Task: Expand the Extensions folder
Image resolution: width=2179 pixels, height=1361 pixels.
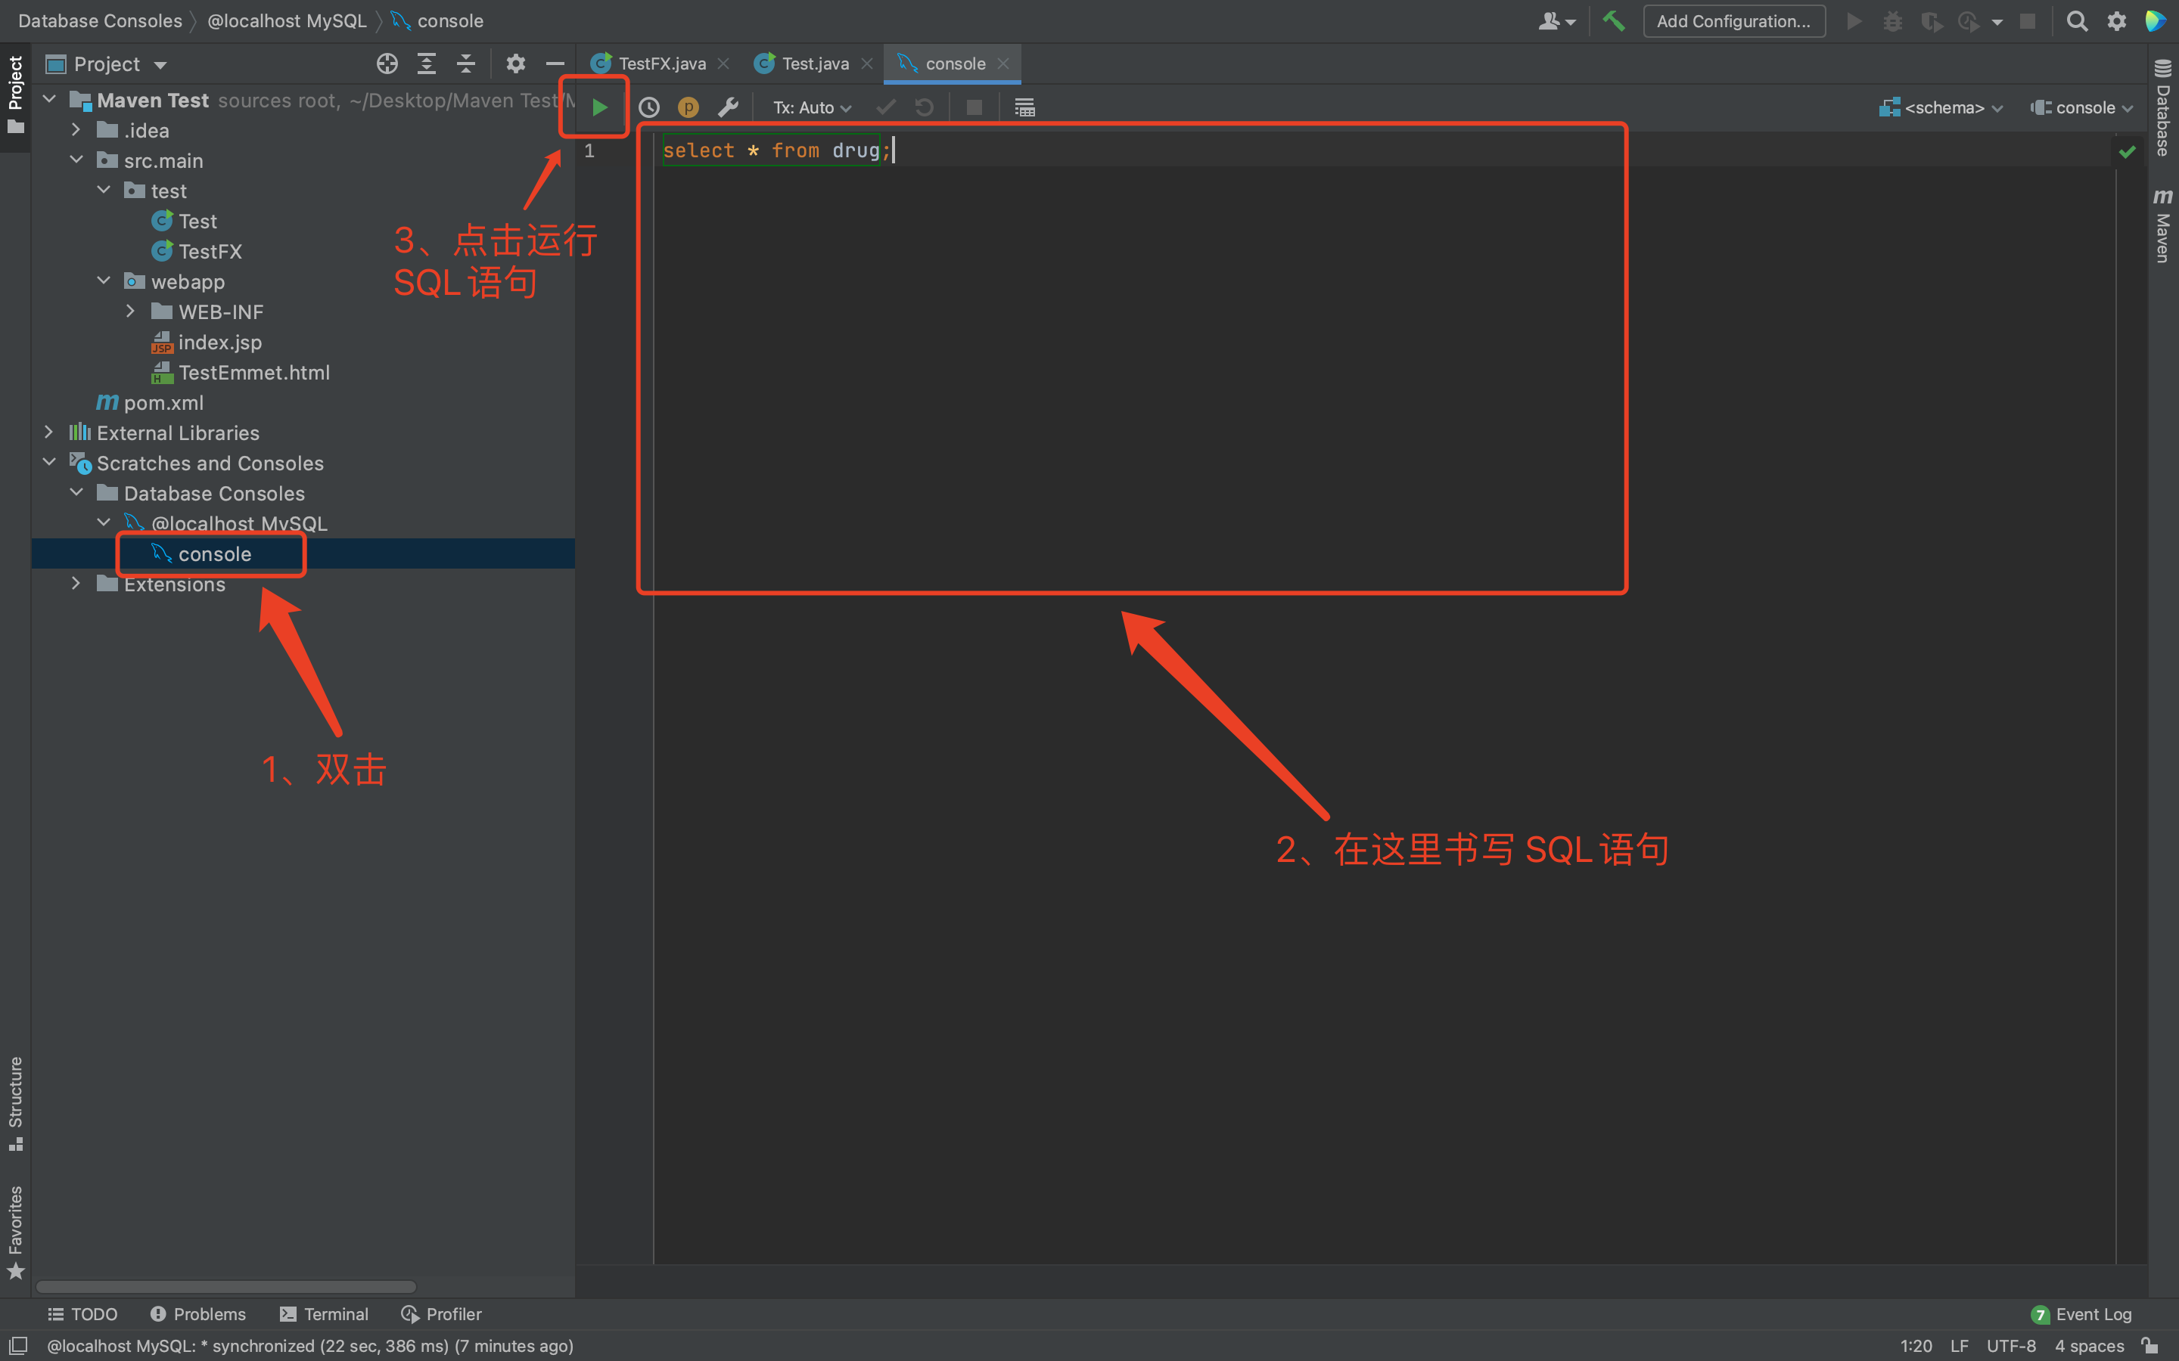Action: coord(76,583)
